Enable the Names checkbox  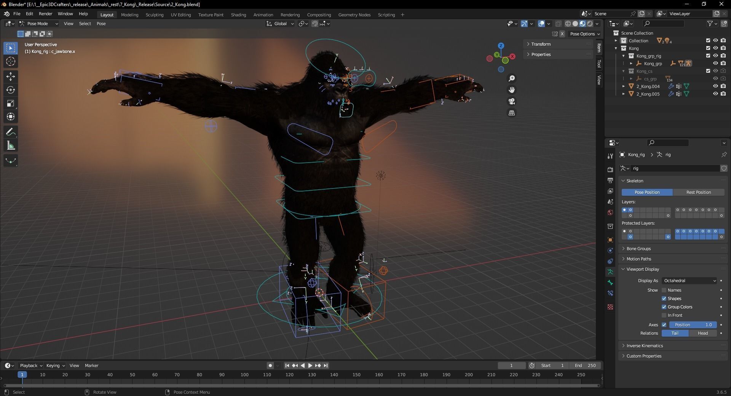pos(664,290)
